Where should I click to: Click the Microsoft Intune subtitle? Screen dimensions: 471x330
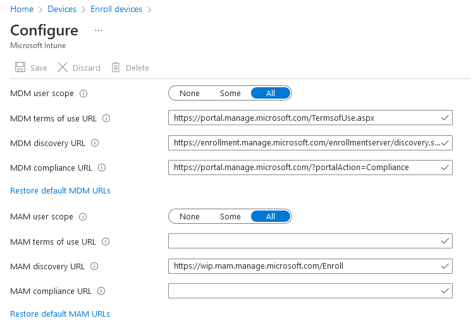point(38,46)
